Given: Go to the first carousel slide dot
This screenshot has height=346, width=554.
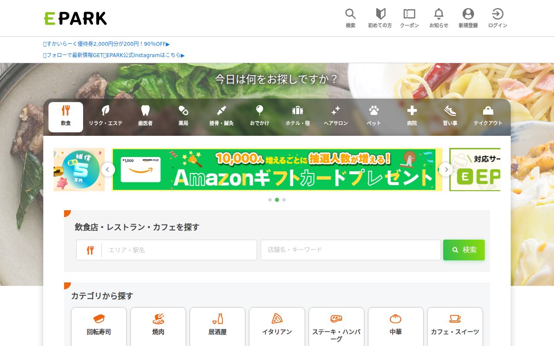Looking at the screenshot, I should pos(270,200).
